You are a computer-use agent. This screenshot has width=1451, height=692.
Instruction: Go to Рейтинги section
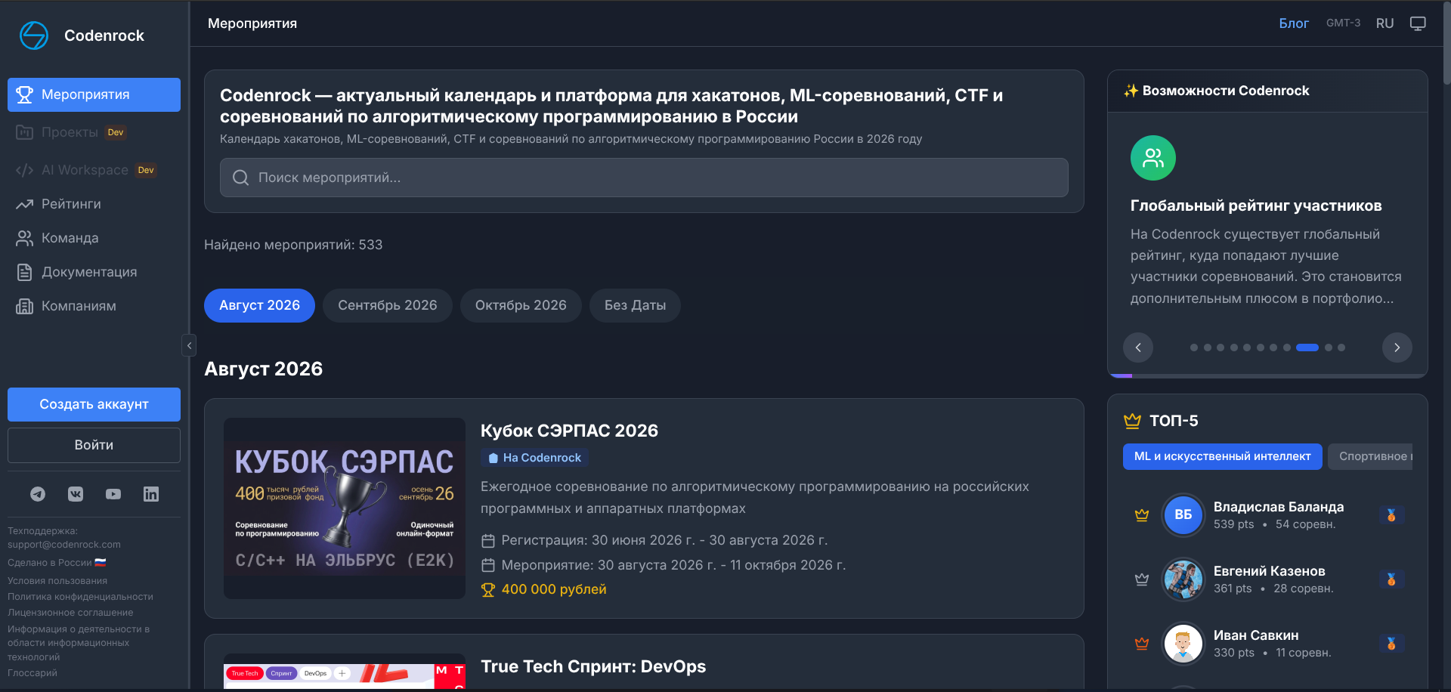[x=94, y=204]
